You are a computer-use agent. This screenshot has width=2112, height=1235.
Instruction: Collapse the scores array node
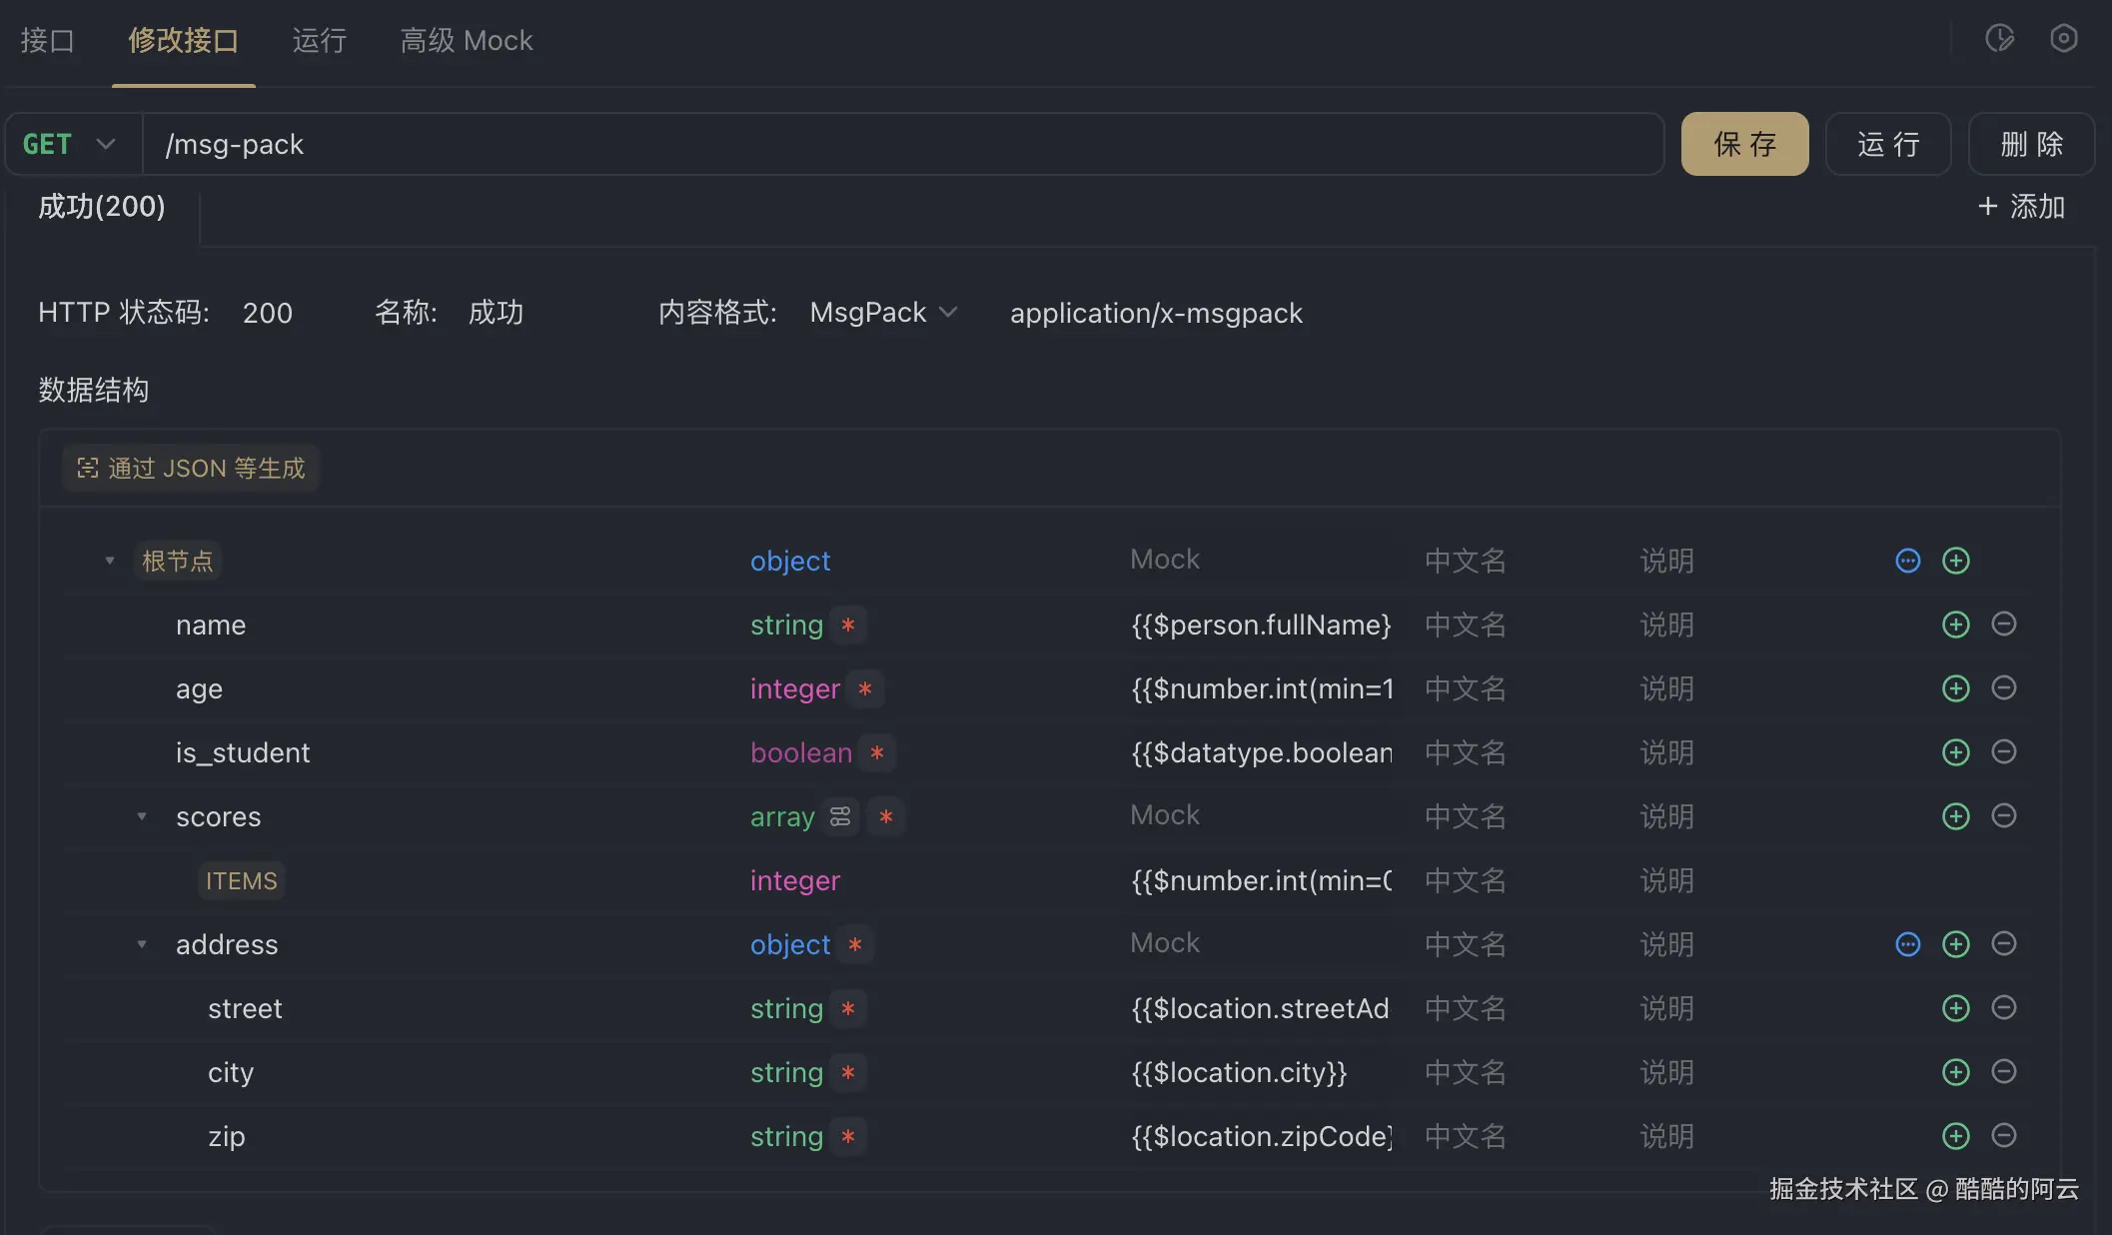142,816
